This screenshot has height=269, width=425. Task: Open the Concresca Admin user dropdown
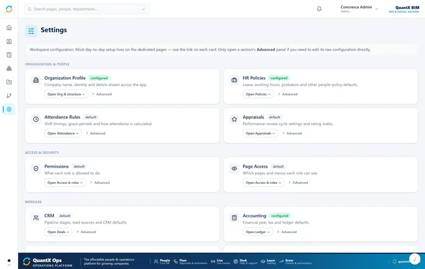point(359,9)
